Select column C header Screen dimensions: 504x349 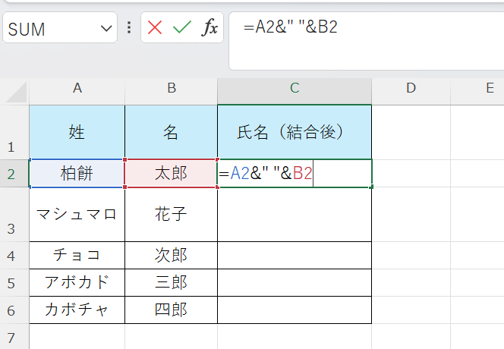[295, 89]
